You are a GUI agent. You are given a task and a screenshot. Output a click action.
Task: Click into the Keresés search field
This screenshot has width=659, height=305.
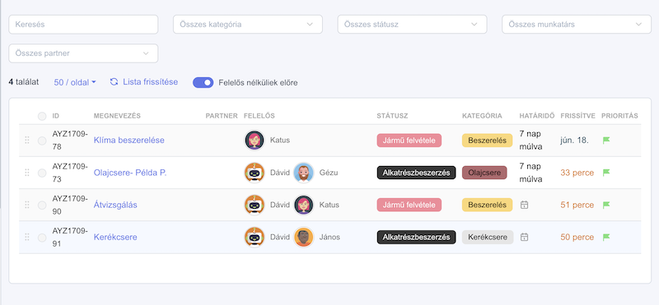[x=83, y=25]
